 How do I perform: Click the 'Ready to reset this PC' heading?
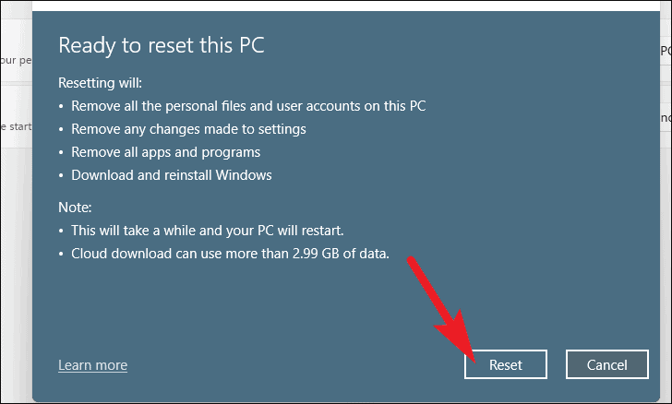point(162,45)
